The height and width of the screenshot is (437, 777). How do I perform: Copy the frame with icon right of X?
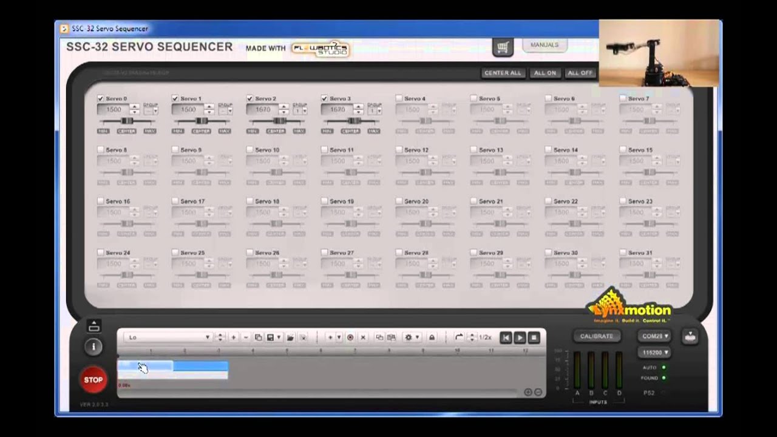(379, 337)
